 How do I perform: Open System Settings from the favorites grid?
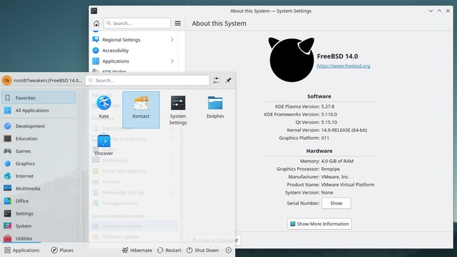click(178, 110)
